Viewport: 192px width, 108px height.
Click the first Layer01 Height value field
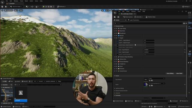tap(149, 40)
